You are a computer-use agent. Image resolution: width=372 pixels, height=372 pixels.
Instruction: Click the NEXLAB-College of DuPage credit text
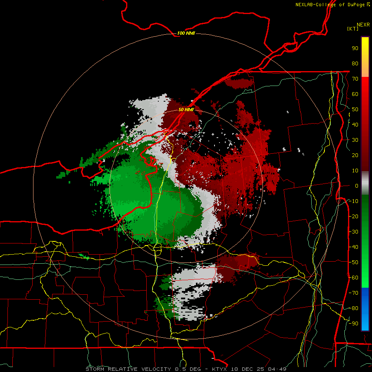(x=330, y=5)
